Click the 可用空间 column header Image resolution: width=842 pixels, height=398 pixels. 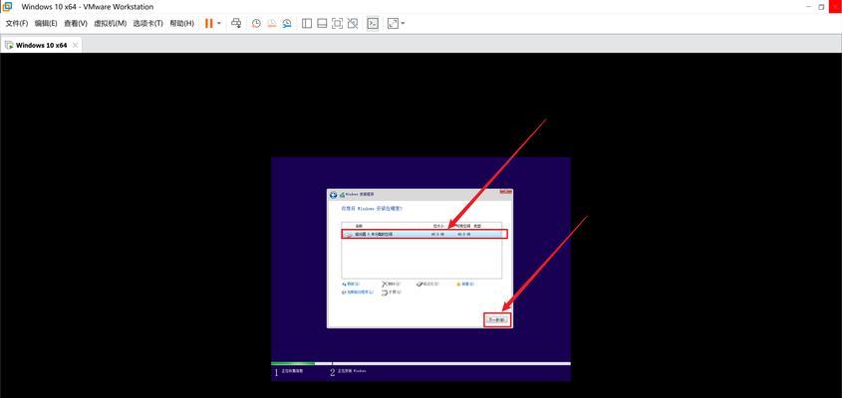(x=462, y=226)
